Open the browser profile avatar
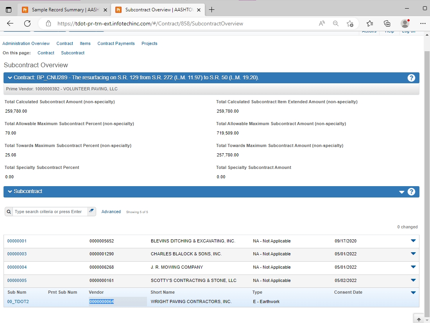This screenshot has height=323, width=430. pos(405,23)
